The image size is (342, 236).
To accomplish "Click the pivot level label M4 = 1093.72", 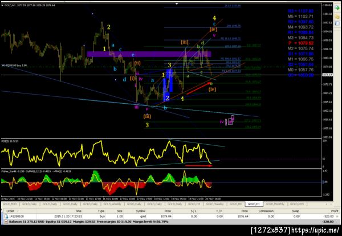I will pyautogui.click(x=300, y=27).
